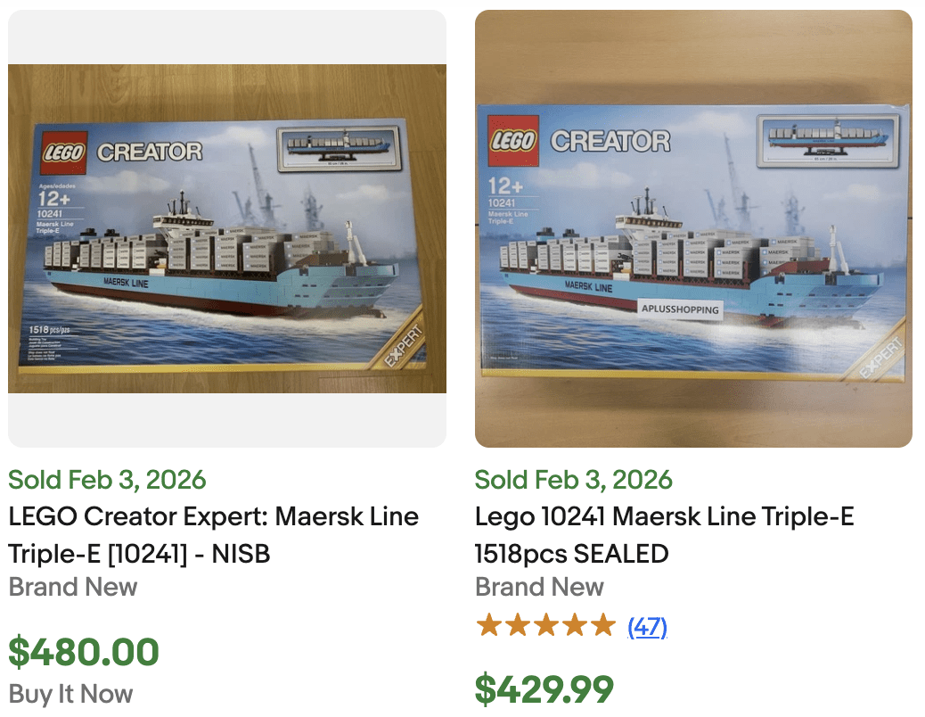Open the left Maersk ship listing photo
925x717 pixels.
226,227
